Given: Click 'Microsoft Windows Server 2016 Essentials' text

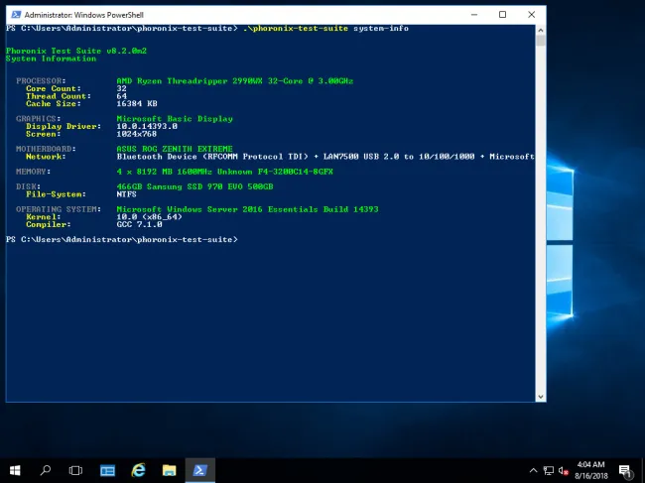Looking at the screenshot, I should tap(217, 209).
